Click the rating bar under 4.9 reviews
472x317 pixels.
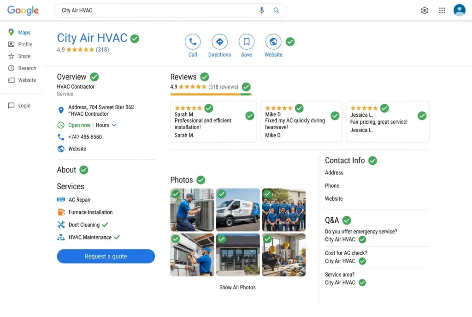coord(211,94)
